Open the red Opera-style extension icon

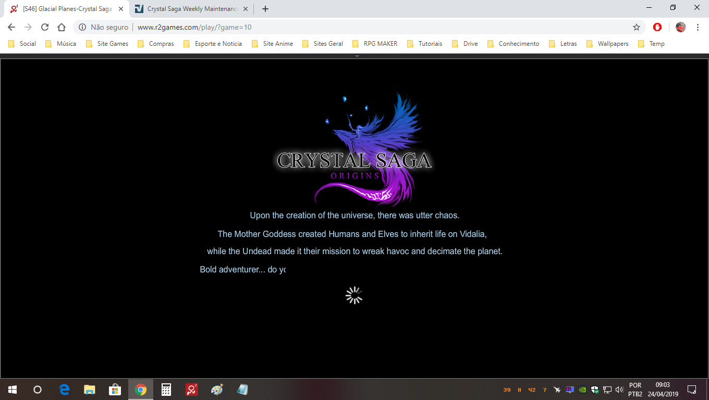pyautogui.click(x=657, y=27)
